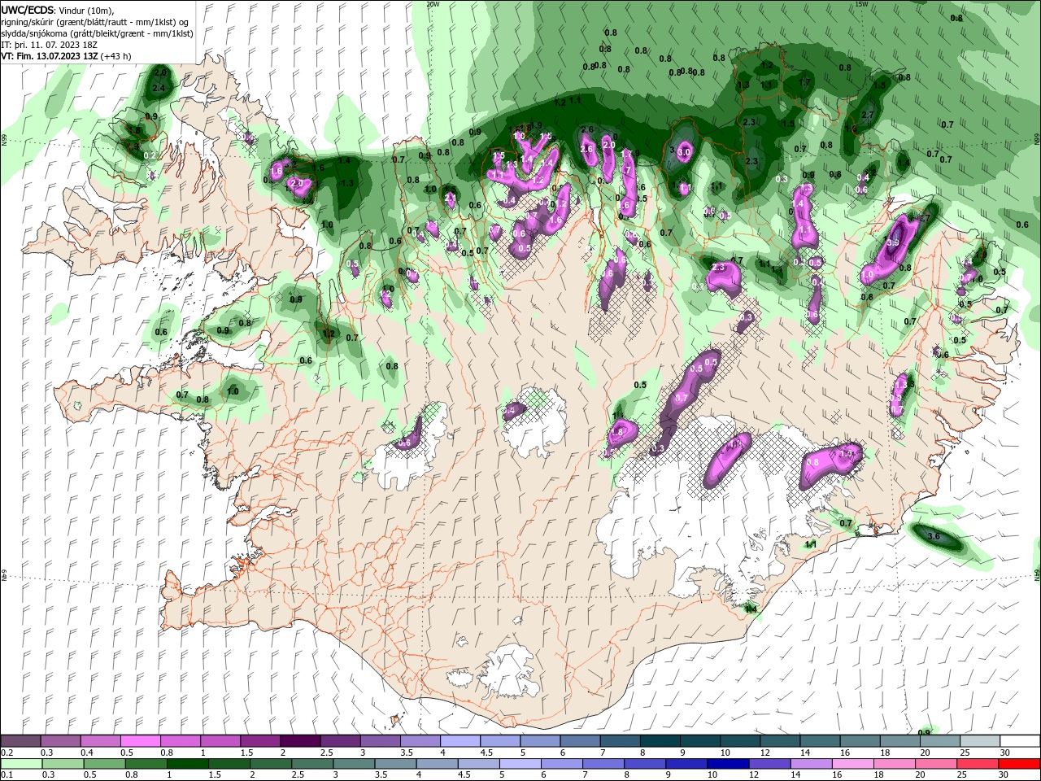This screenshot has height=781, width=1041.
Task: Click the '20W' longitude label
Action: (x=433, y=4)
